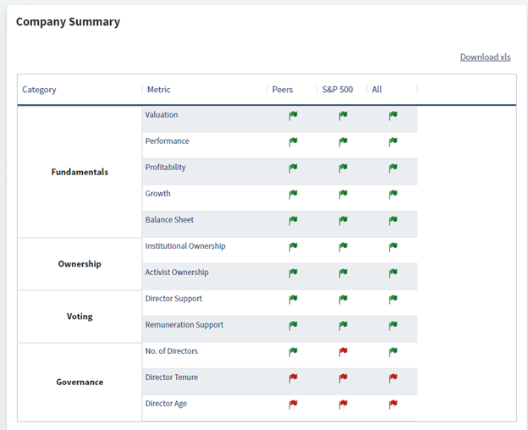Click the green Valuation flag under Peers
This screenshot has height=430, width=528.
(293, 116)
